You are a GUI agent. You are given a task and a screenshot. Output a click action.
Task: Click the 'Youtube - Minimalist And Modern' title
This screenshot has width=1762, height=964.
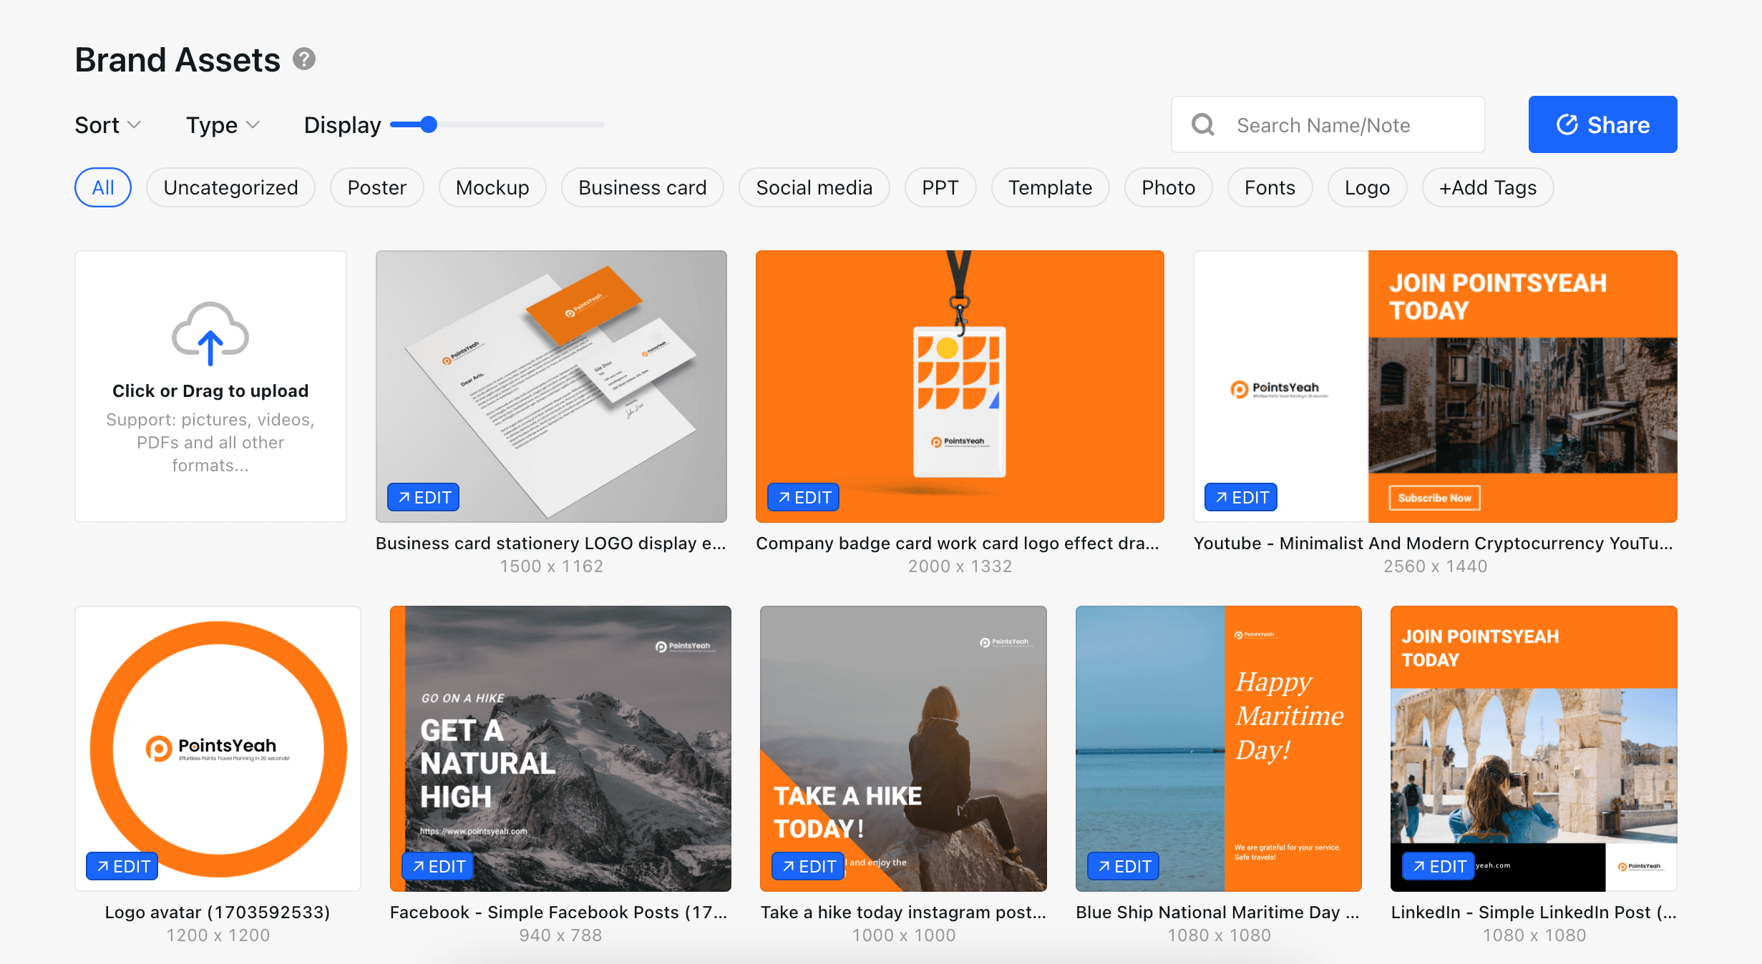point(1434,544)
